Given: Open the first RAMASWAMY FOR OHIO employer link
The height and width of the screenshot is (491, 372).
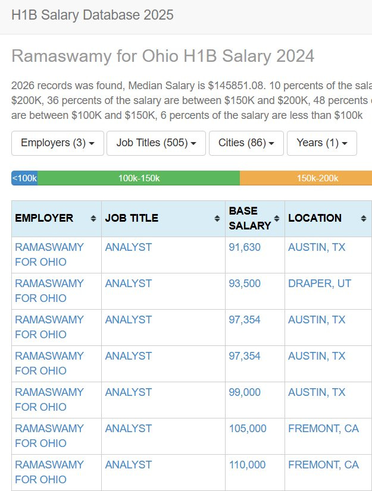Looking at the screenshot, I should (x=49, y=254).
